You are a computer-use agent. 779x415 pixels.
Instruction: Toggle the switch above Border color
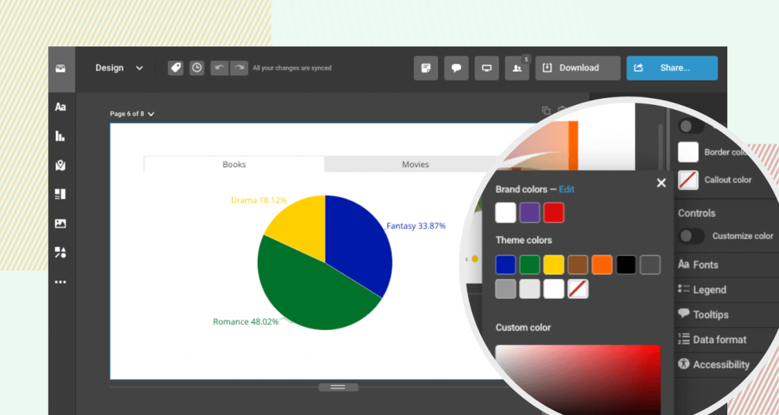point(692,125)
